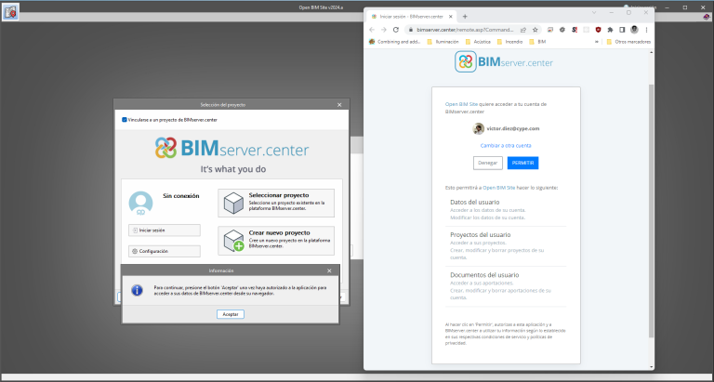Image resolution: width=714 pixels, height=382 pixels.
Task: Click the red shield extension icon
Action: [599, 30]
